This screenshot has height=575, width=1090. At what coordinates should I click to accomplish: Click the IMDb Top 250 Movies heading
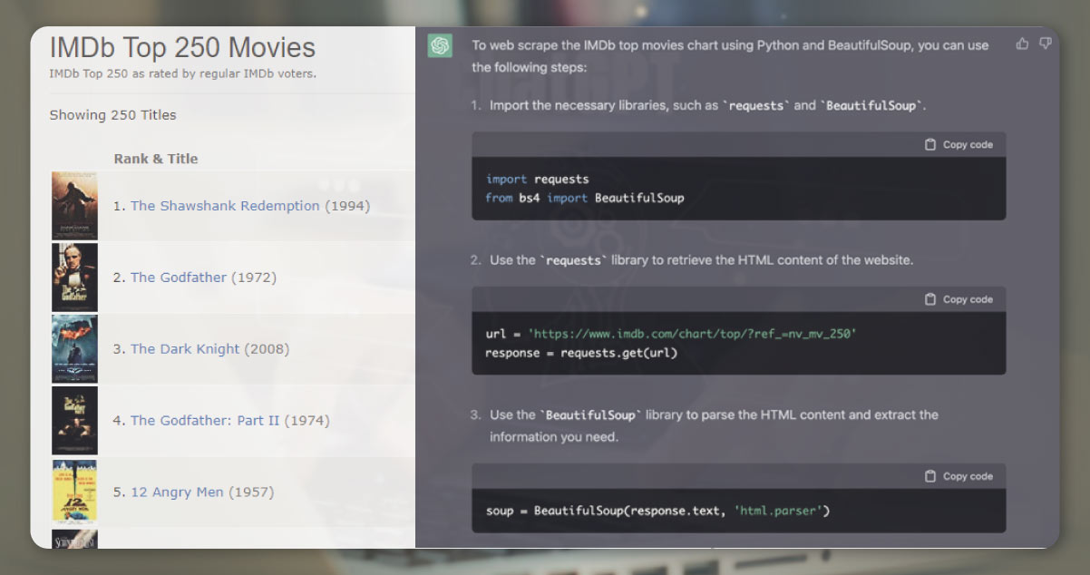pyautogui.click(x=182, y=48)
